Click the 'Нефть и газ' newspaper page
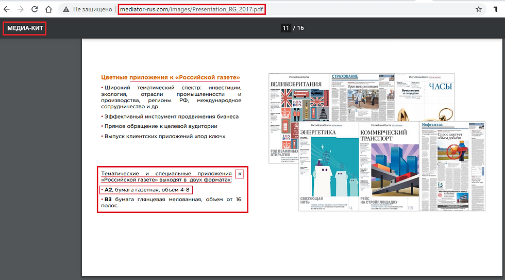The height and width of the screenshot is (280, 505). pos(452,166)
